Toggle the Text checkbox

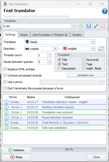59,64
